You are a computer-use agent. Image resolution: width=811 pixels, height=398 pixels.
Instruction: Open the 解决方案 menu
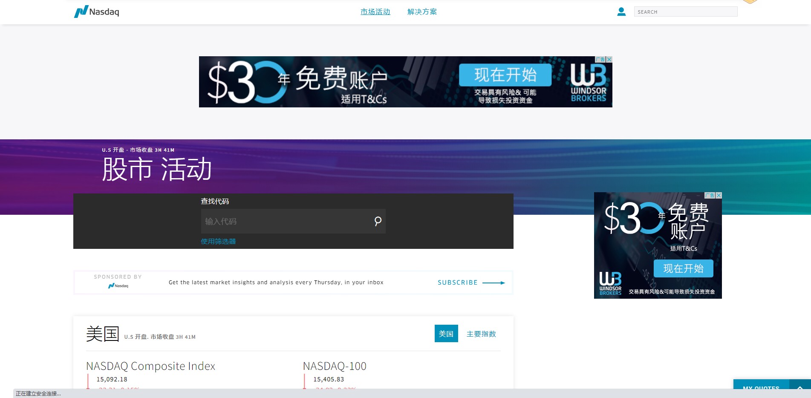[422, 12]
